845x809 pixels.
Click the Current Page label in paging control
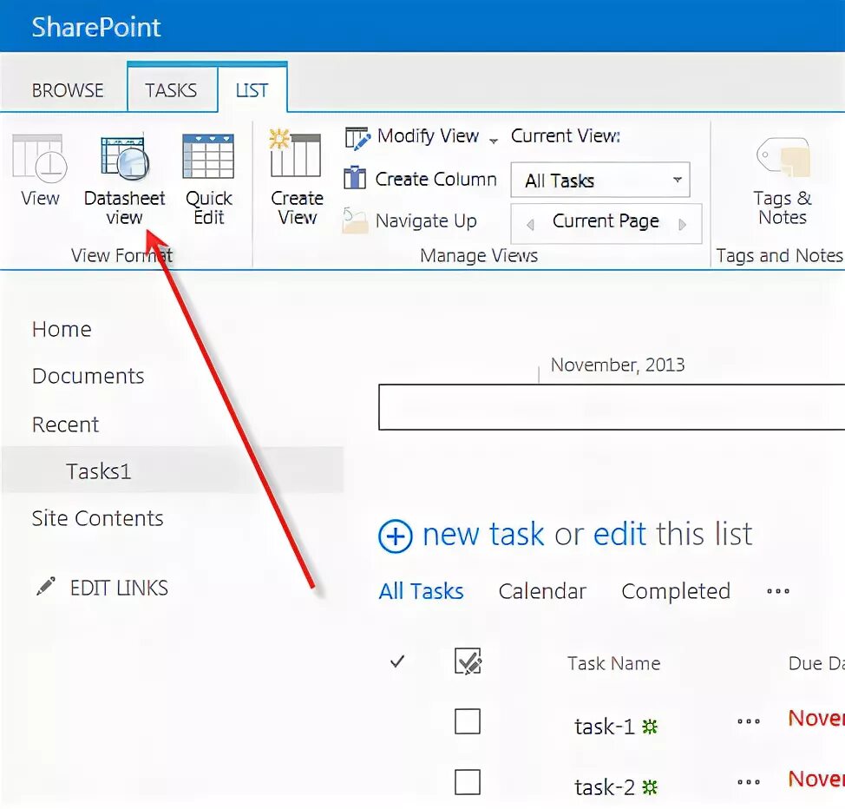click(x=606, y=220)
